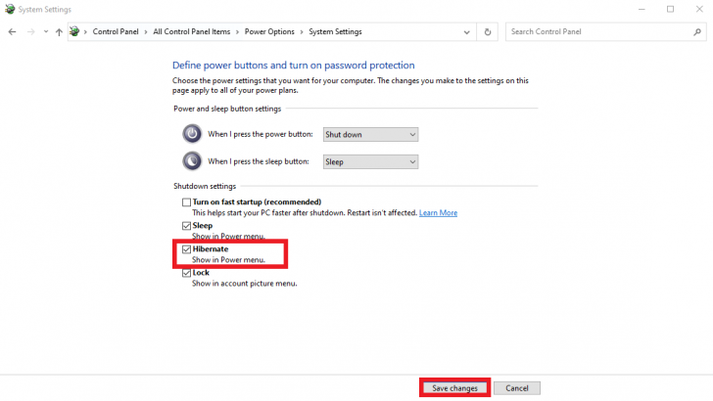
Task: Navigate to All Control Panel Items breadcrumb
Action: (x=191, y=32)
